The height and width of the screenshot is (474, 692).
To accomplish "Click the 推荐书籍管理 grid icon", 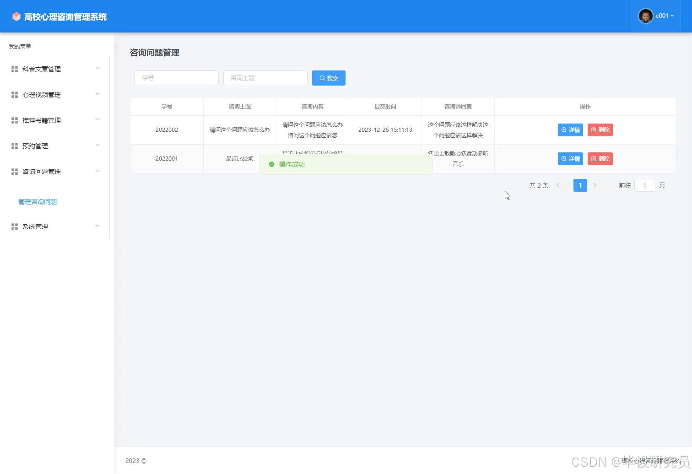I will click(x=15, y=120).
